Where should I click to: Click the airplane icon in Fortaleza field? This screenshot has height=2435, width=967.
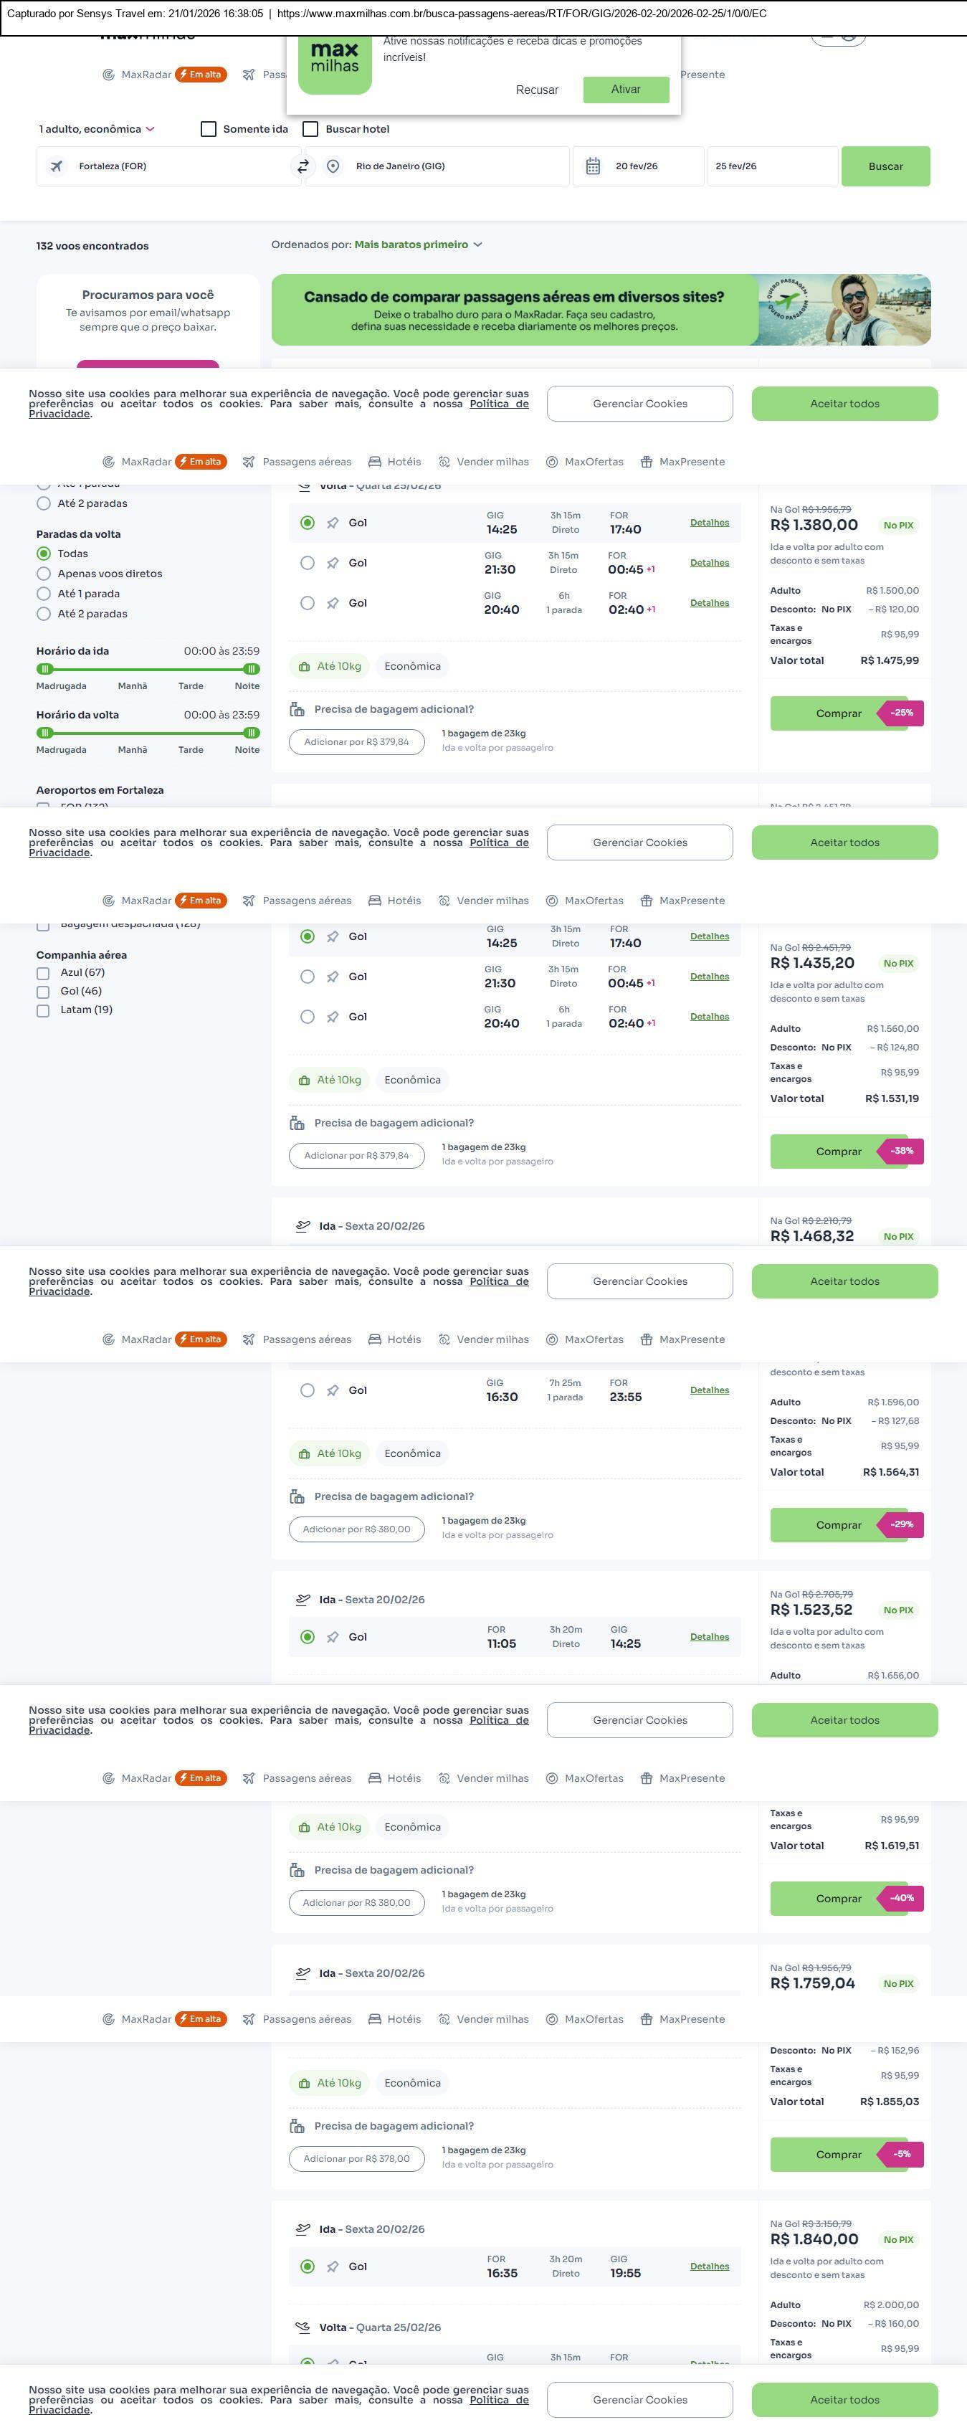pyautogui.click(x=57, y=166)
